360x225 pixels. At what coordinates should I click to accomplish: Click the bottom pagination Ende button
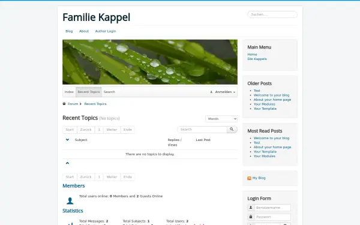point(127,177)
